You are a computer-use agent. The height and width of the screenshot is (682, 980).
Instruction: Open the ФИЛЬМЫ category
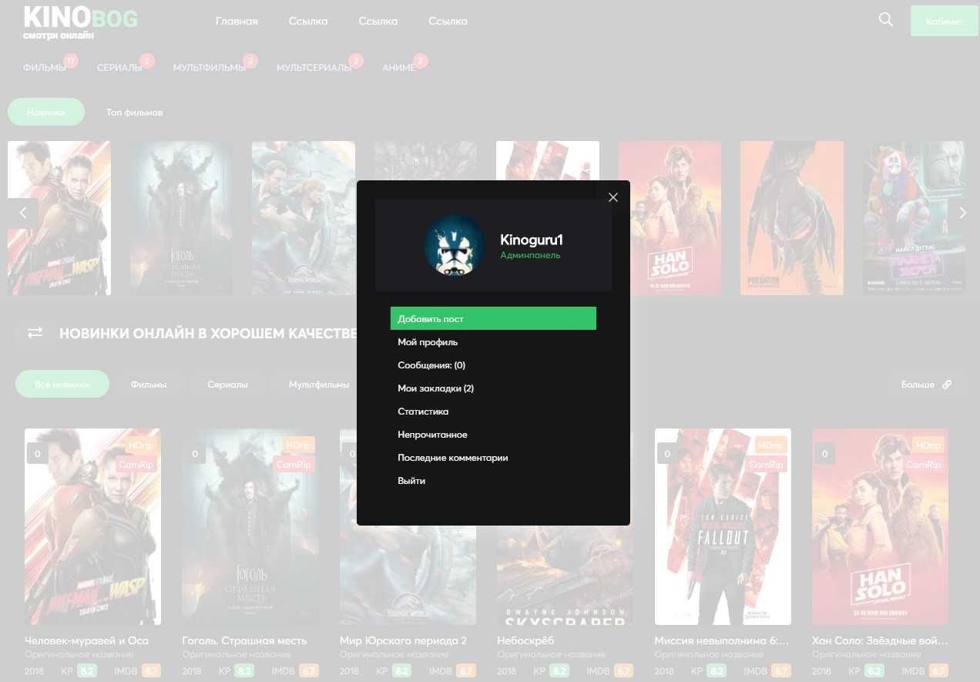(45, 68)
